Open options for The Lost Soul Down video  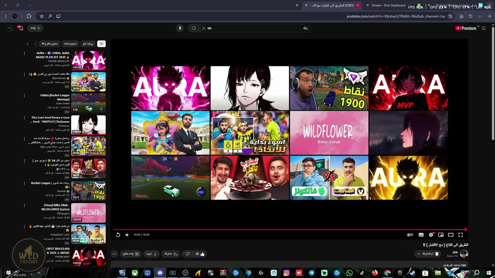click(24, 118)
